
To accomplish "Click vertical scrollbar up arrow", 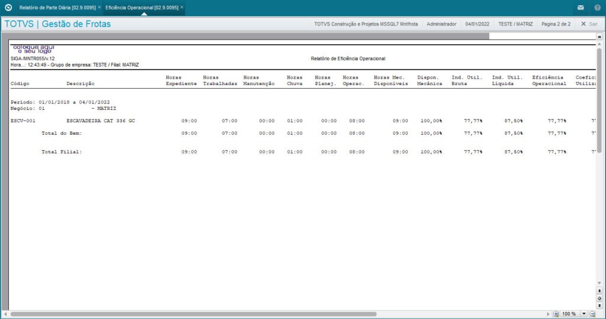I will 599,44.
